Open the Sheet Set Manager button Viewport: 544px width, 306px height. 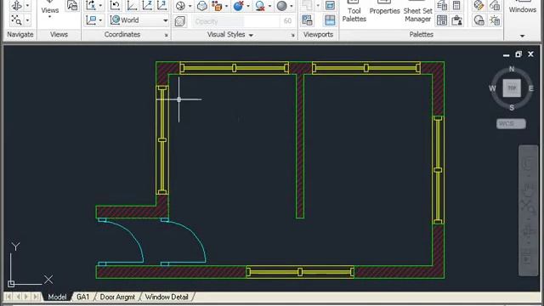tap(417, 12)
